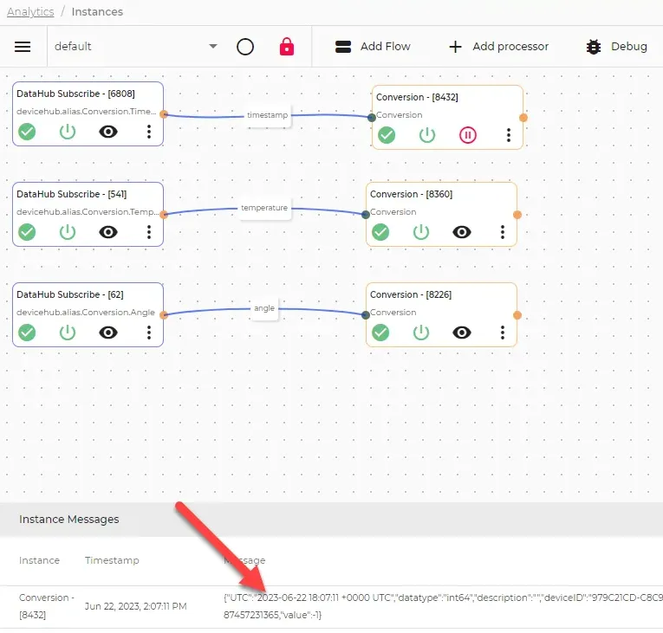Click output port of DataHub Subscribe [62]
The width and height of the screenshot is (663, 633).
click(x=164, y=315)
